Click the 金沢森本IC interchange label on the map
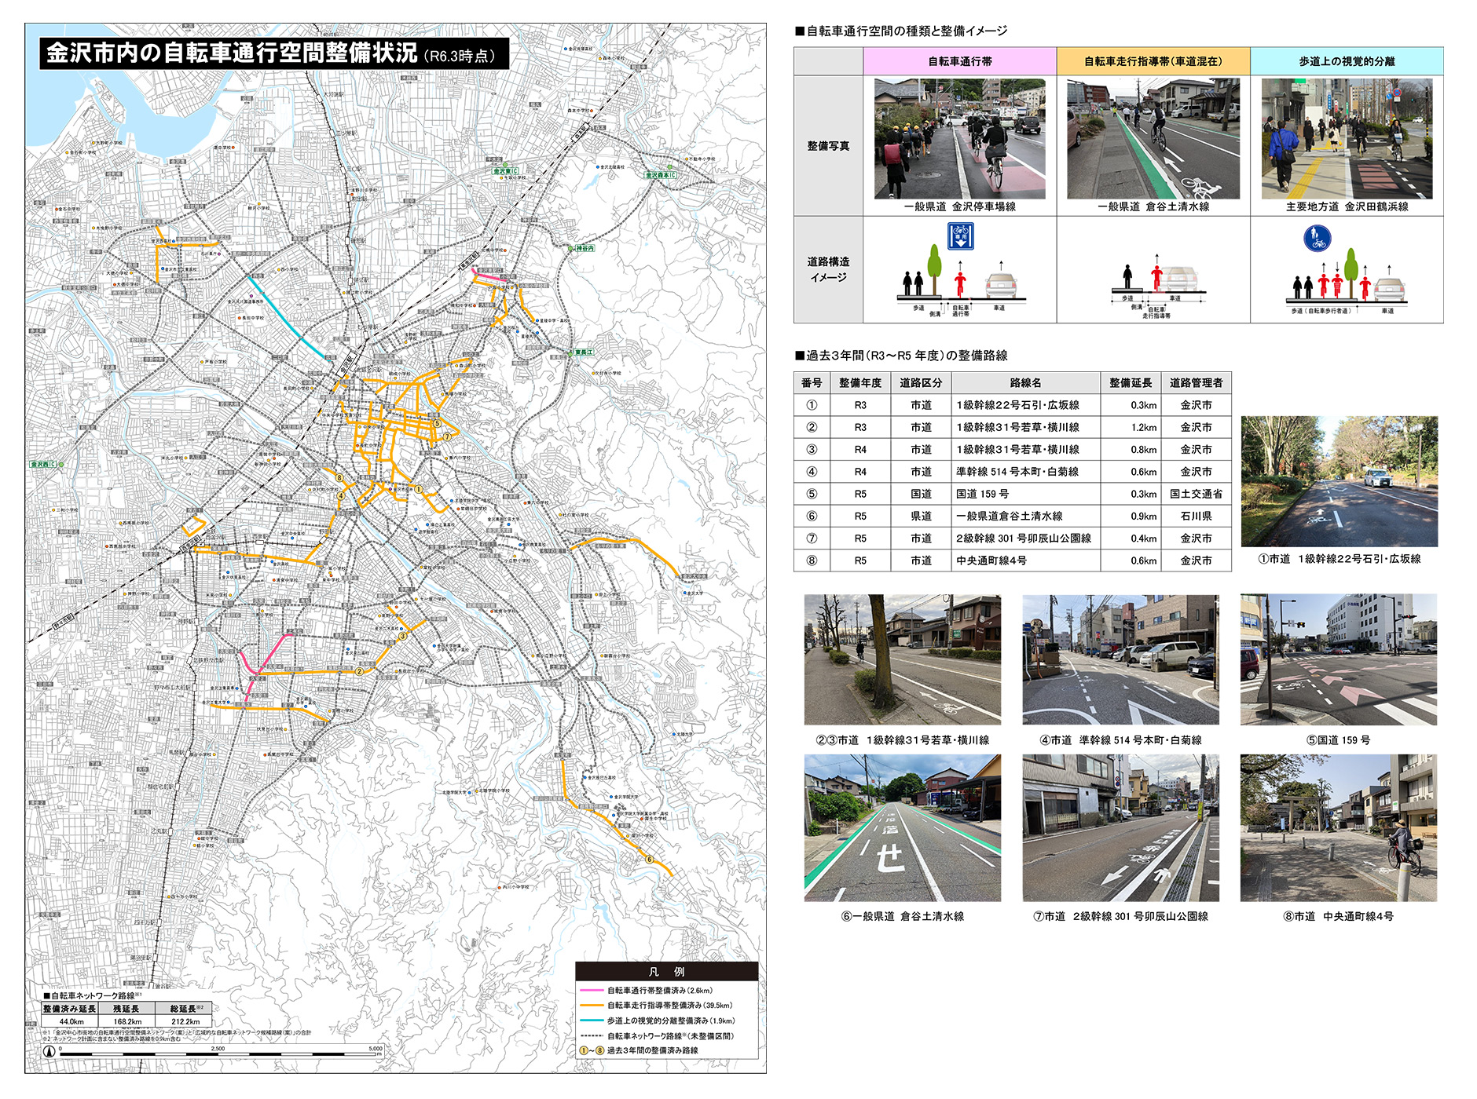Viewport: 1477px width, 1099px height. [660, 175]
